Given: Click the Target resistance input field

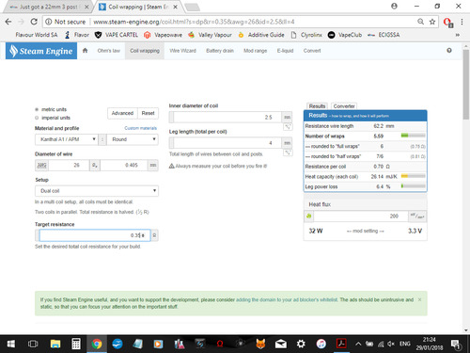Looking at the screenshot, I should point(95,235).
